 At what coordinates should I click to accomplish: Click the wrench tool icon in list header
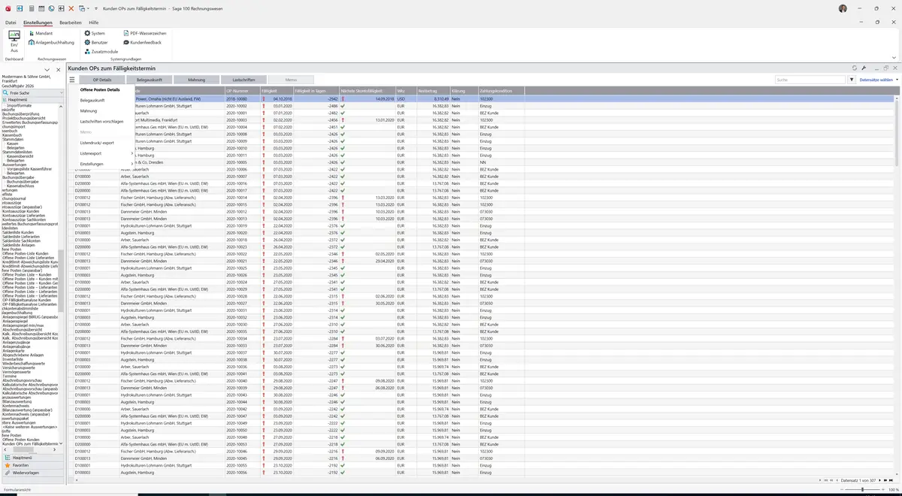pyautogui.click(x=864, y=68)
